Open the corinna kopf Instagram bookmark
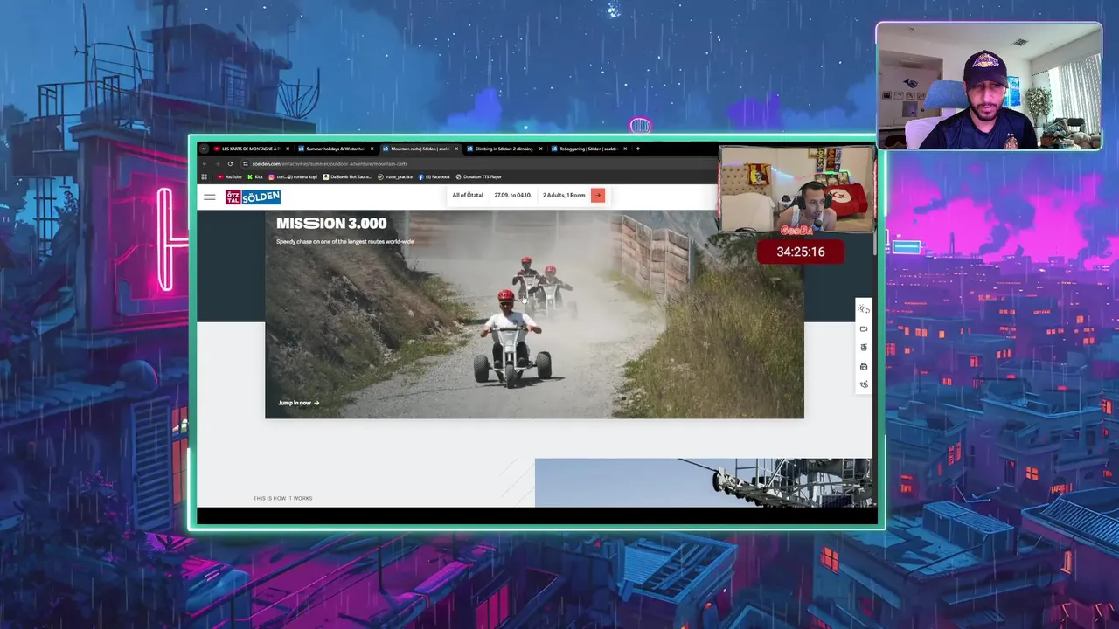Image resolution: width=1119 pixels, height=629 pixels. pyautogui.click(x=293, y=176)
